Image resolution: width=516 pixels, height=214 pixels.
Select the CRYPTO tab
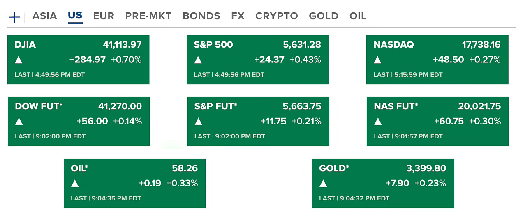click(x=277, y=16)
